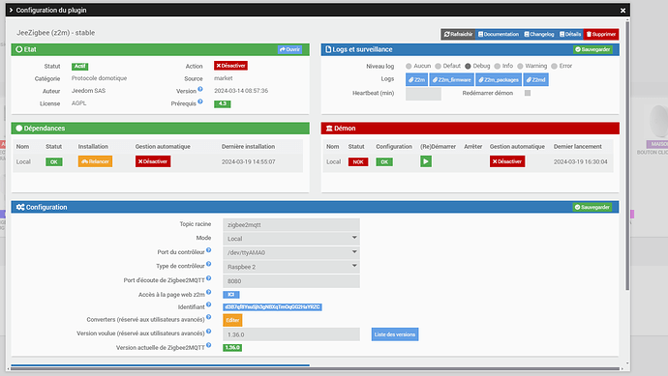Screen dimensions: 668x376
Task: Select the Warning log level
Action: [x=520, y=66]
